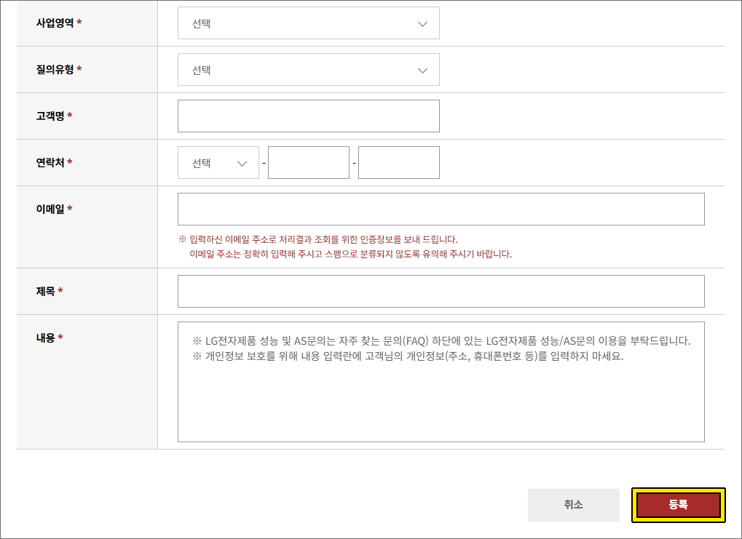Click the chevron arrow in 사업영역 select box
Screen dimensions: 742x539
coord(422,24)
